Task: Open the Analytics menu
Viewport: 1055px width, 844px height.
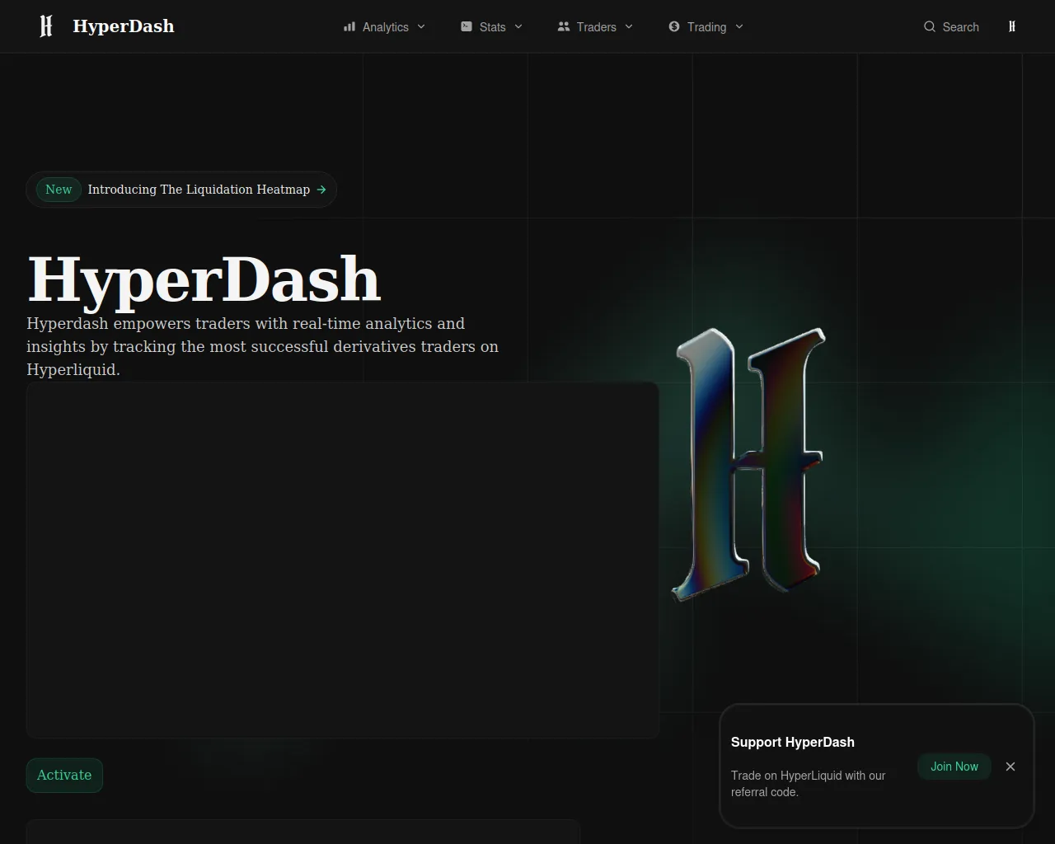Action: pos(385,26)
